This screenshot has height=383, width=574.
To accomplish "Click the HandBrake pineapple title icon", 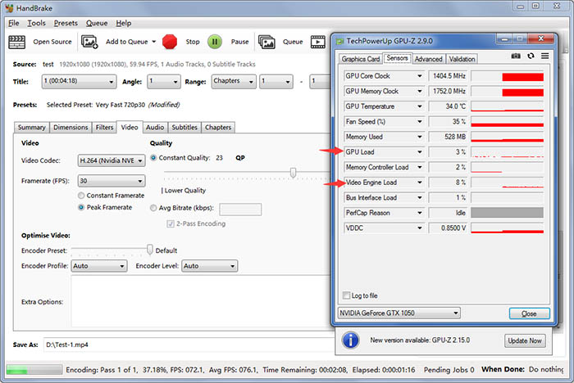I will [10, 8].
